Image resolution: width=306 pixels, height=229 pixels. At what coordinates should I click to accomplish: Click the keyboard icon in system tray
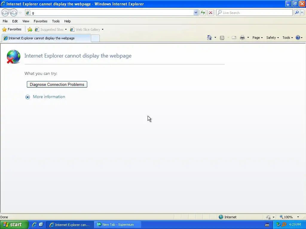tap(267, 225)
